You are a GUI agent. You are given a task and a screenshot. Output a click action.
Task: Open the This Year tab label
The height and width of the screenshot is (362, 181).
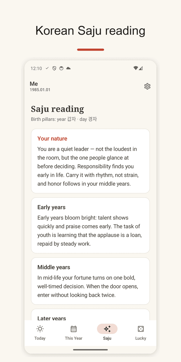(74, 338)
